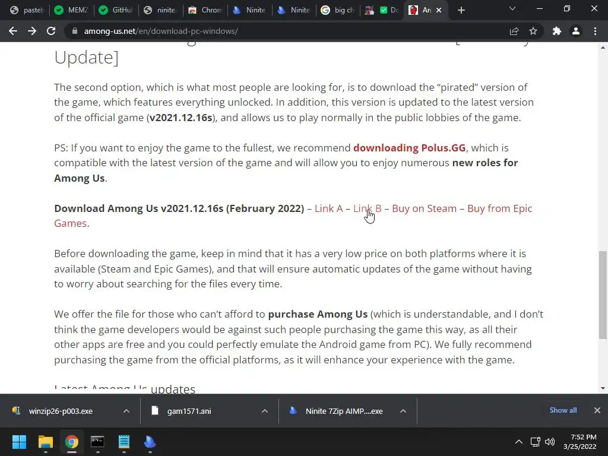This screenshot has height=456, width=608.
Task: Open the Chrome profile avatar menu
Action: pyautogui.click(x=576, y=31)
